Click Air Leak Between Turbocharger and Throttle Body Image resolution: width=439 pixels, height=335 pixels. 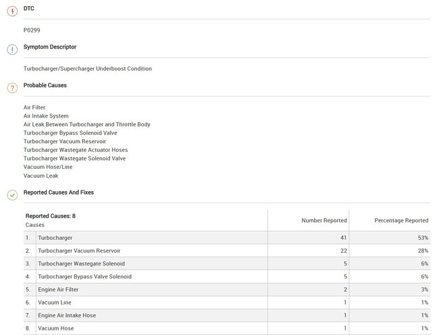86,124
